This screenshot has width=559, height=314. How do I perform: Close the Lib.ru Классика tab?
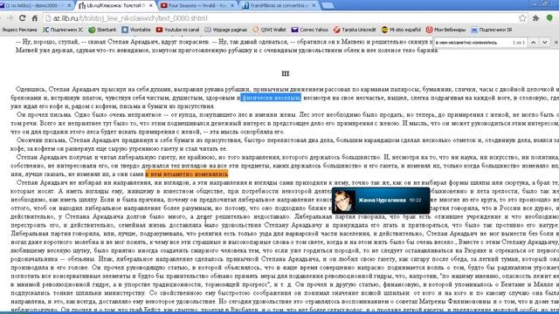point(151,6)
